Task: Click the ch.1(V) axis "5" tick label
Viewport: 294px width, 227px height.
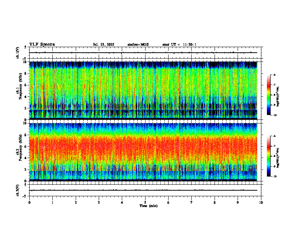Action: click(25, 47)
